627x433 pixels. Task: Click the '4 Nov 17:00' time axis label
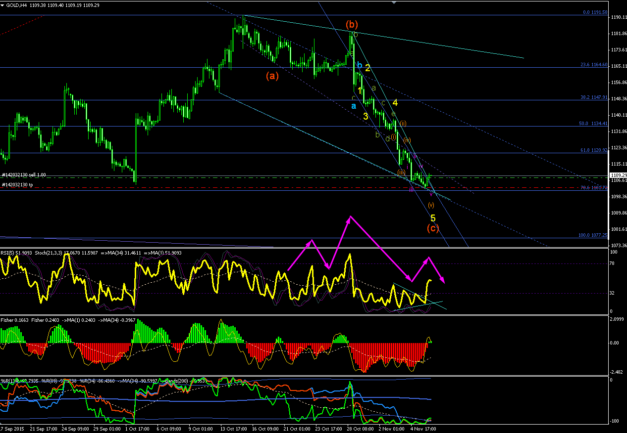422,428
